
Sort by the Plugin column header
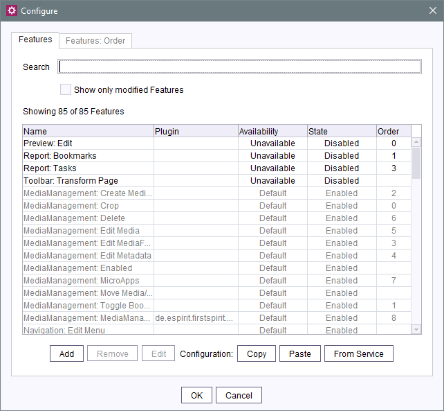click(196, 131)
